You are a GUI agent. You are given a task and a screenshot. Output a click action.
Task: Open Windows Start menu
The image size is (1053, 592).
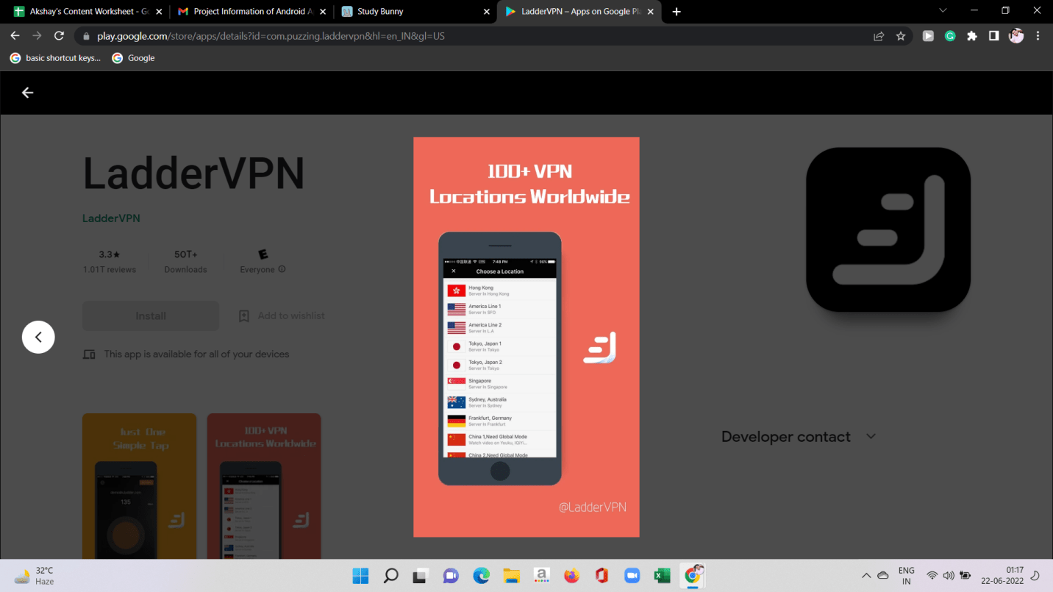click(360, 576)
